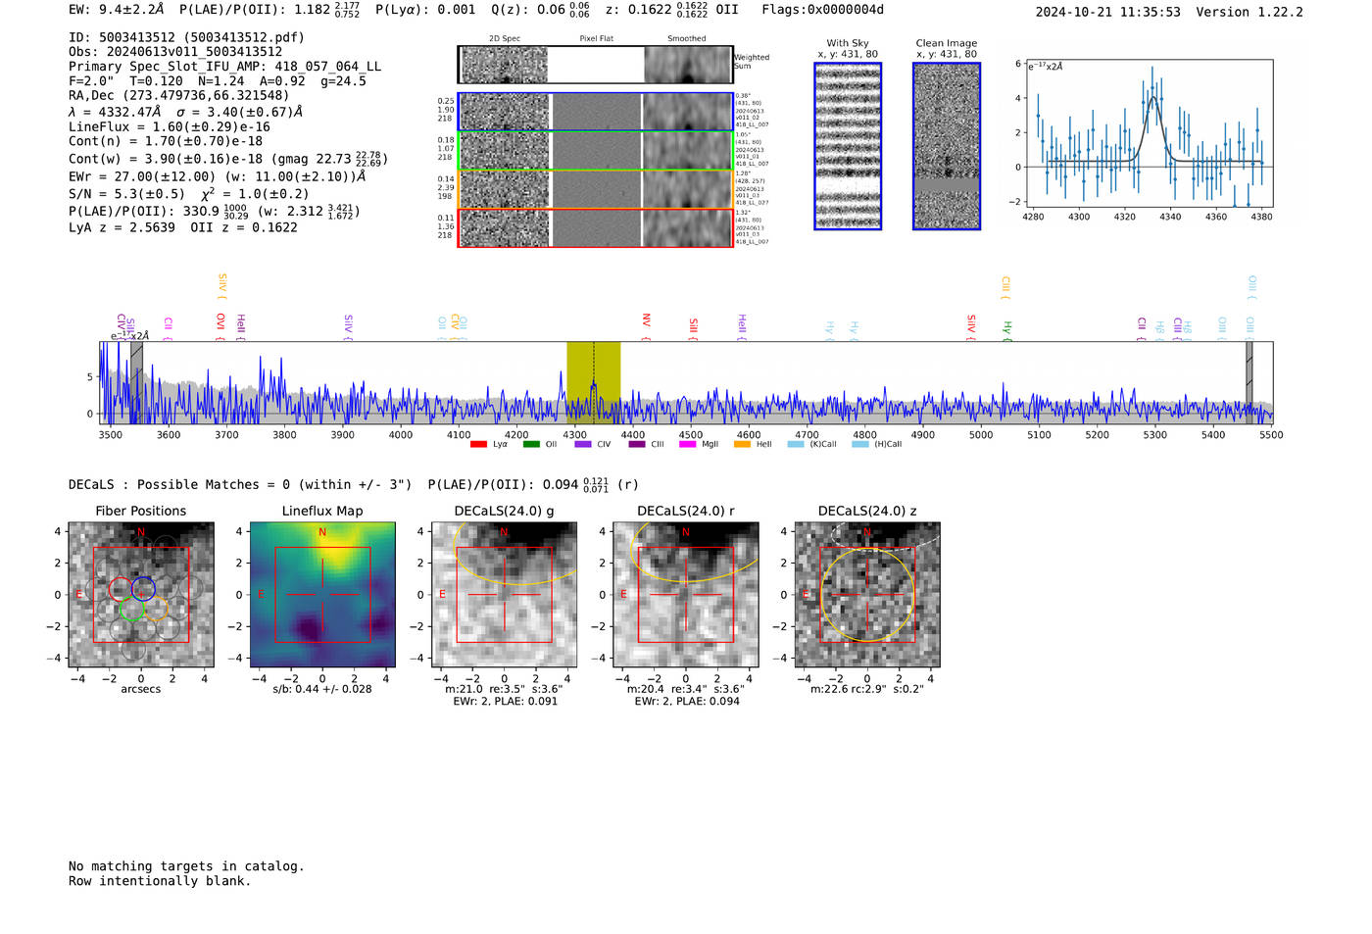
Task: Click the yellow aperture circle in DECaLS z
Action: click(x=867, y=596)
